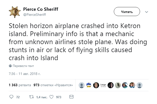Click the @PierceSheriff handle
This screenshot has width=157, height=104.
pyautogui.click(x=34, y=15)
